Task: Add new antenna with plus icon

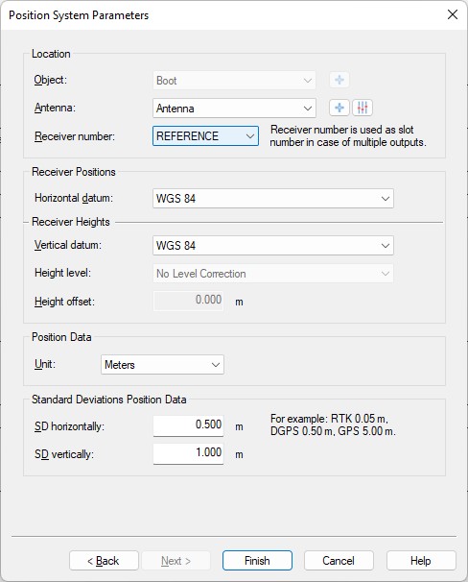Action: [x=339, y=108]
